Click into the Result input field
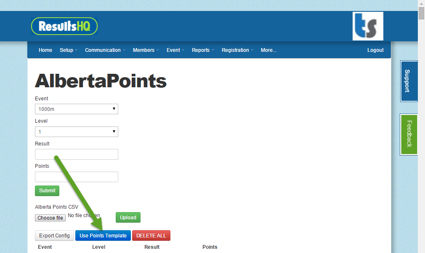 (x=77, y=154)
